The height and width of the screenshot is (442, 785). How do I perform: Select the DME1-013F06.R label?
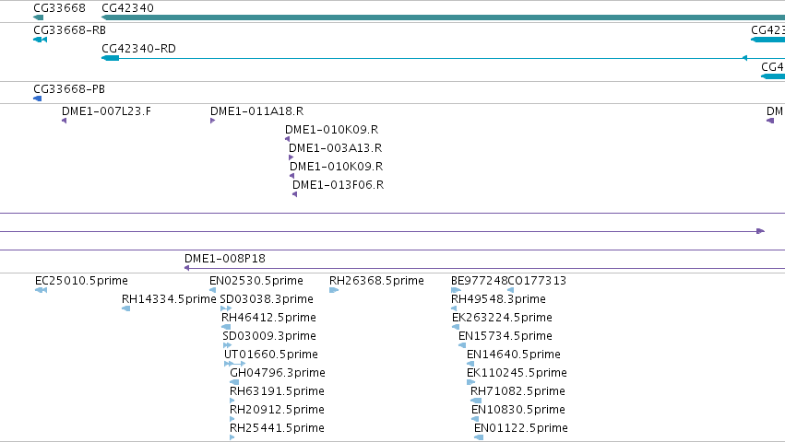(x=338, y=185)
